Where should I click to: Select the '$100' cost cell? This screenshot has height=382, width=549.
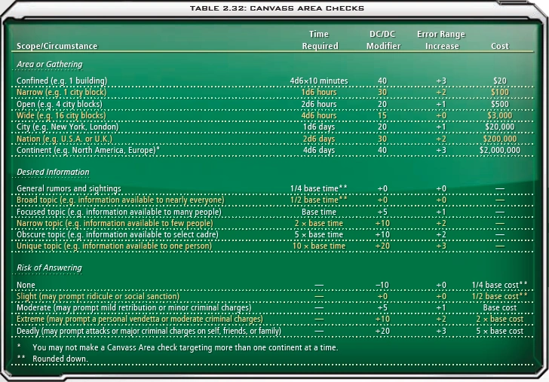pos(500,93)
